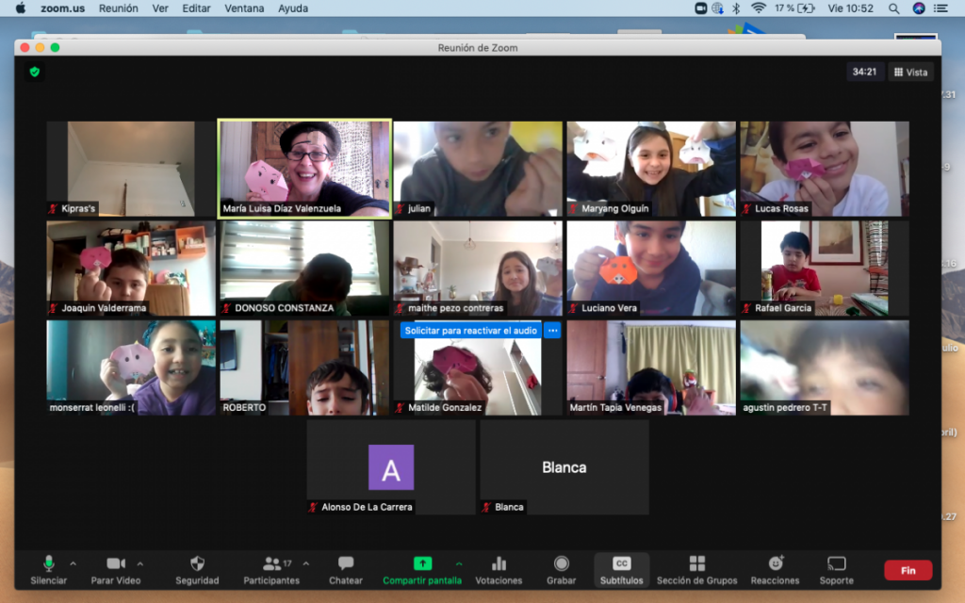965x603 pixels.
Task: Open the Reacciones emoji menu
Action: tap(776, 564)
